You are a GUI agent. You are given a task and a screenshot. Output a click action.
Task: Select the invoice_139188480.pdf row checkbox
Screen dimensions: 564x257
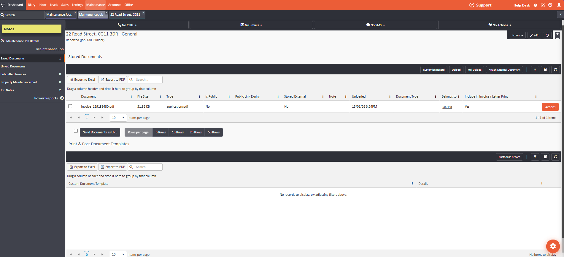tap(70, 106)
